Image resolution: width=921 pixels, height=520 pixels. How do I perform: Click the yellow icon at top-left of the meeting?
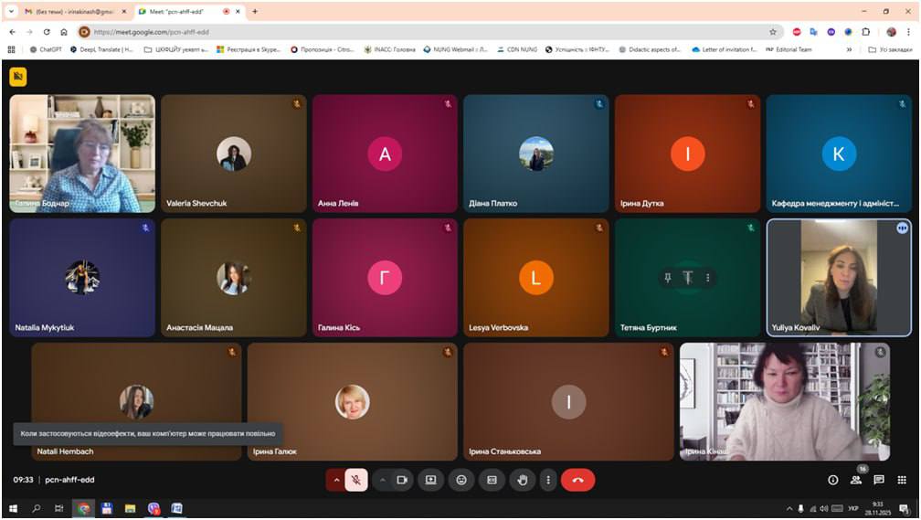tap(17, 77)
